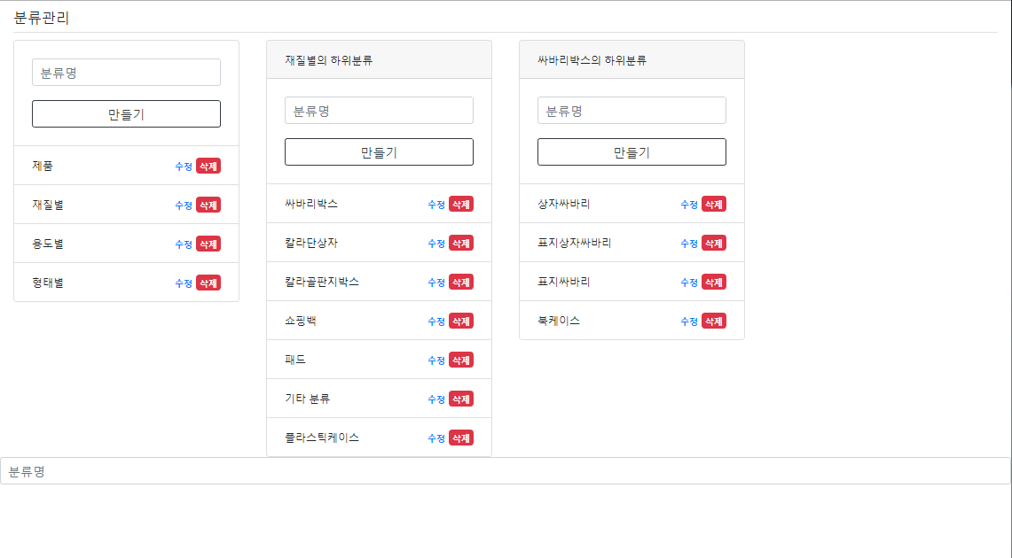Edit the 상자싸바리 entry
The width and height of the screenshot is (1012, 558).
click(x=689, y=205)
